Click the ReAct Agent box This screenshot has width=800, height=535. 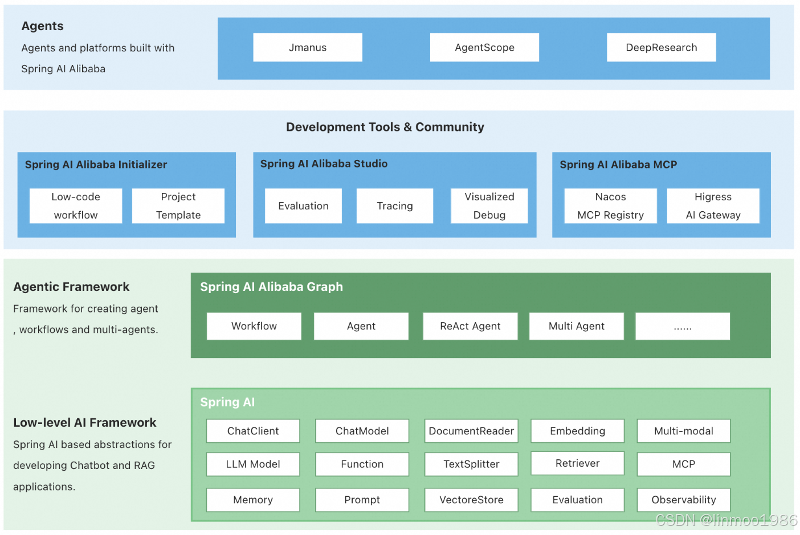coord(470,326)
